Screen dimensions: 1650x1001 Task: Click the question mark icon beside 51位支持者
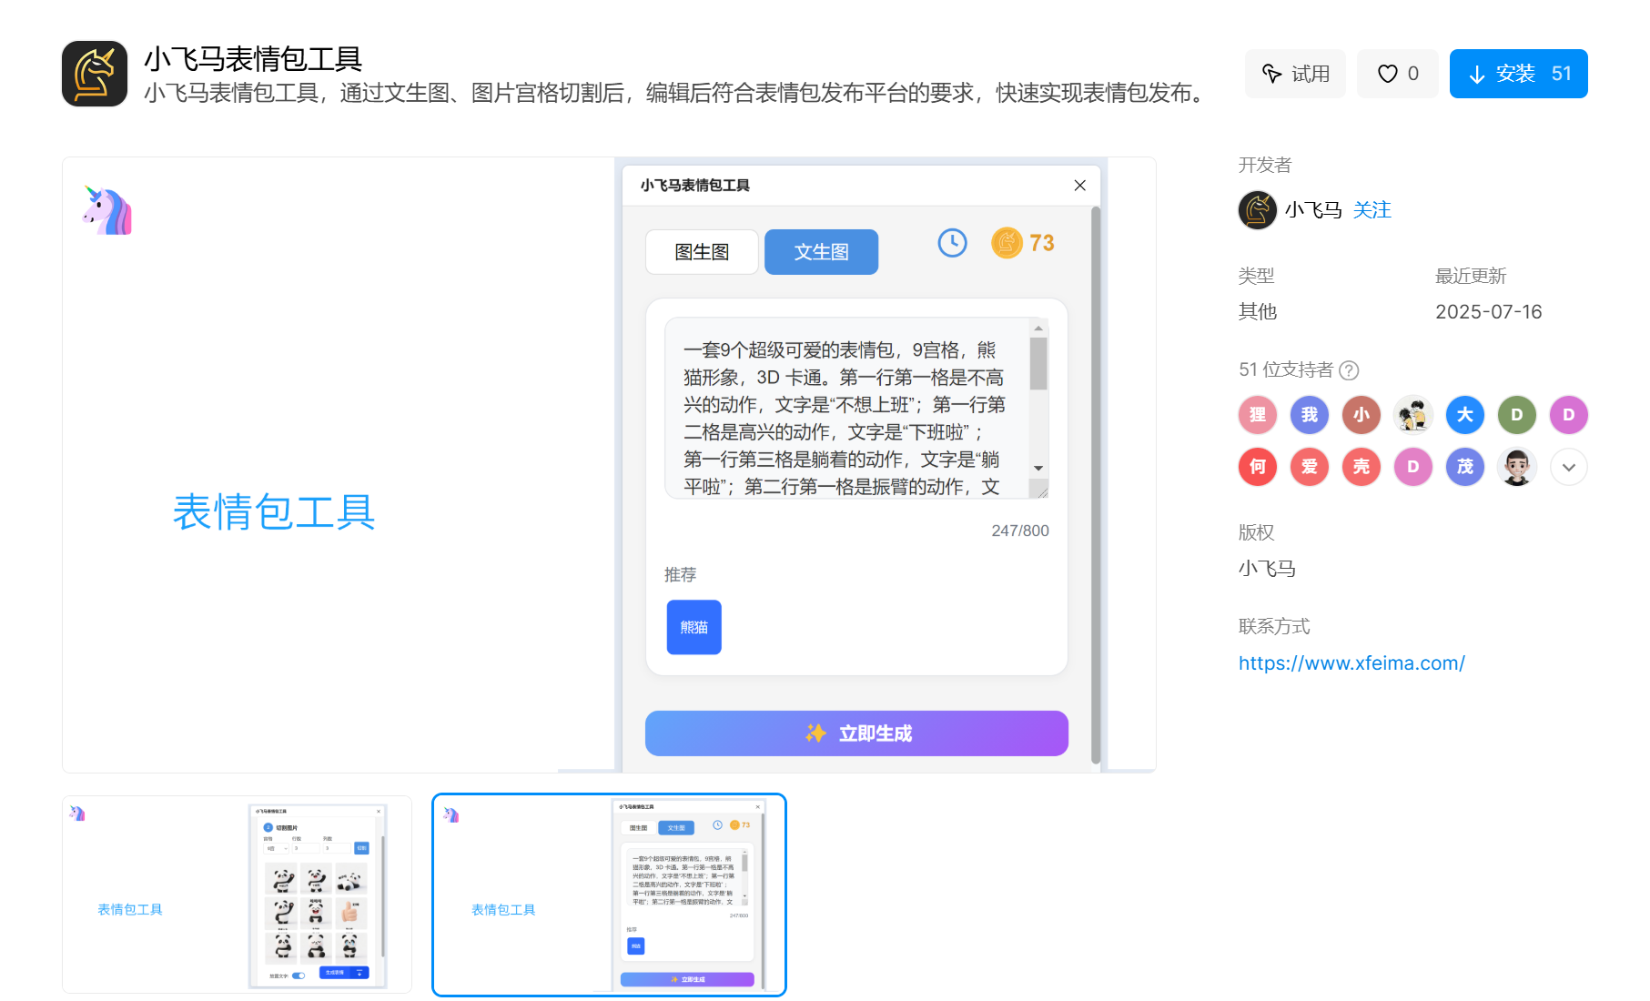pyautogui.click(x=1351, y=370)
